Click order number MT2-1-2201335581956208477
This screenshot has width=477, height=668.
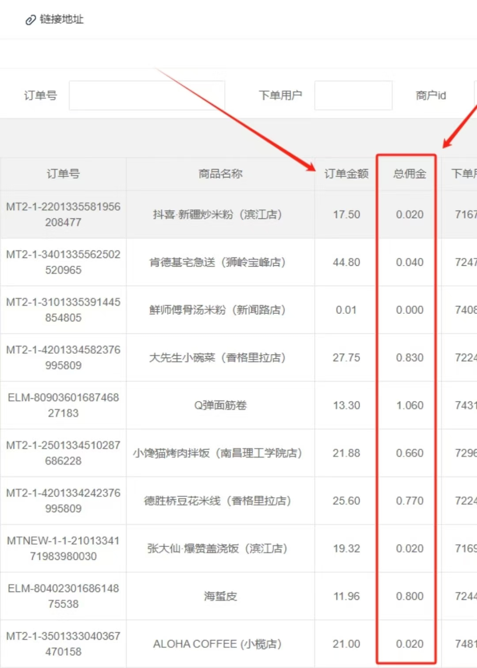coord(63,215)
